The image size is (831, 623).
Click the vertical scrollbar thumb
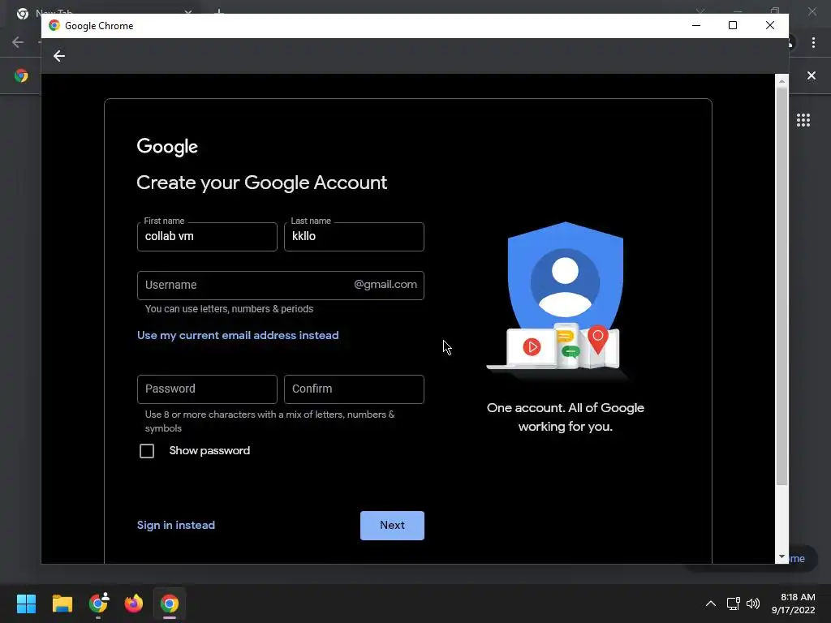[781, 286]
